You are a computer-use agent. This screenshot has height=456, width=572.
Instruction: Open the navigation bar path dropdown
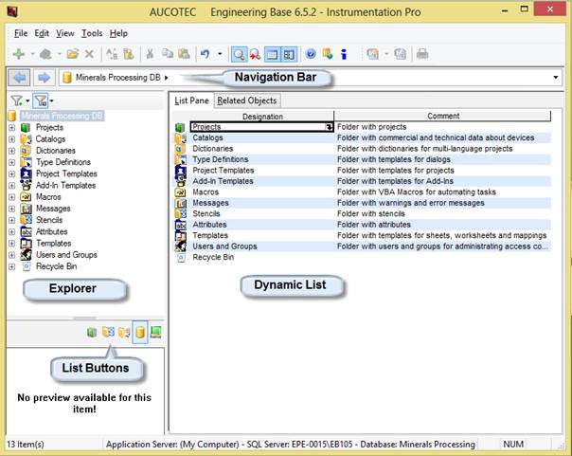click(555, 78)
